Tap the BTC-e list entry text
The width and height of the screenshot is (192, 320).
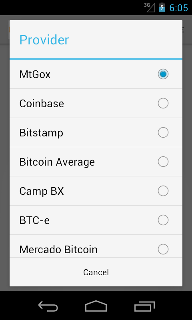34,220
